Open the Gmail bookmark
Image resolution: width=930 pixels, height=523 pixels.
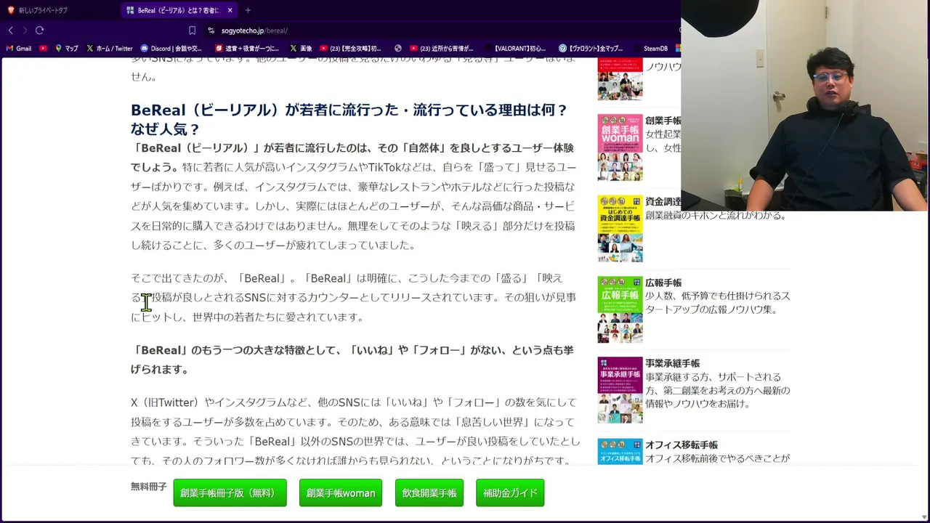point(18,49)
